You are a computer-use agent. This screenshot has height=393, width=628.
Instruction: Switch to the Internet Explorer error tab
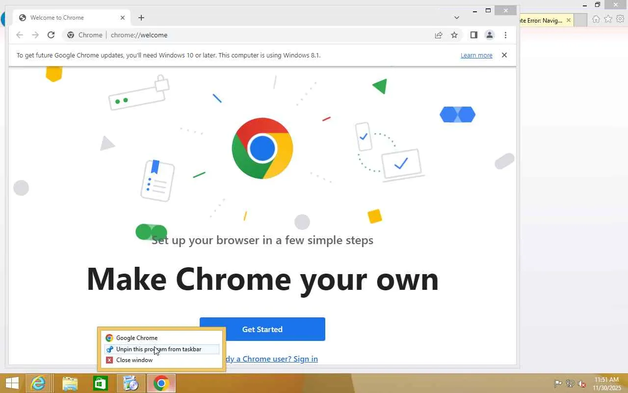(541, 21)
